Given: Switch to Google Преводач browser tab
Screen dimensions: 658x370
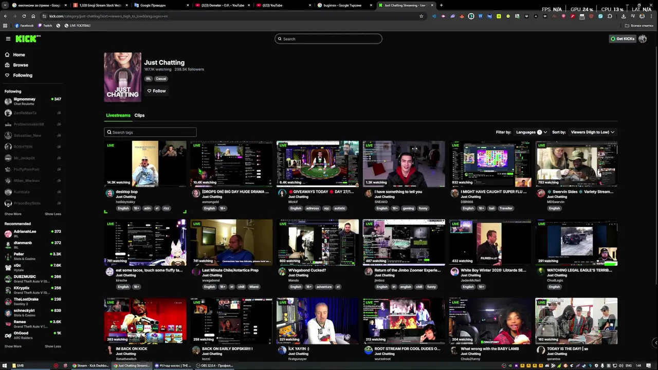Looking at the screenshot, I should click(x=161, y=5).
